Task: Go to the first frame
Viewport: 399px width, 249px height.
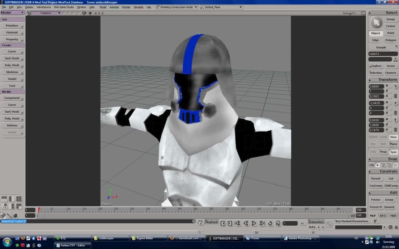Action: click(238, 223)
